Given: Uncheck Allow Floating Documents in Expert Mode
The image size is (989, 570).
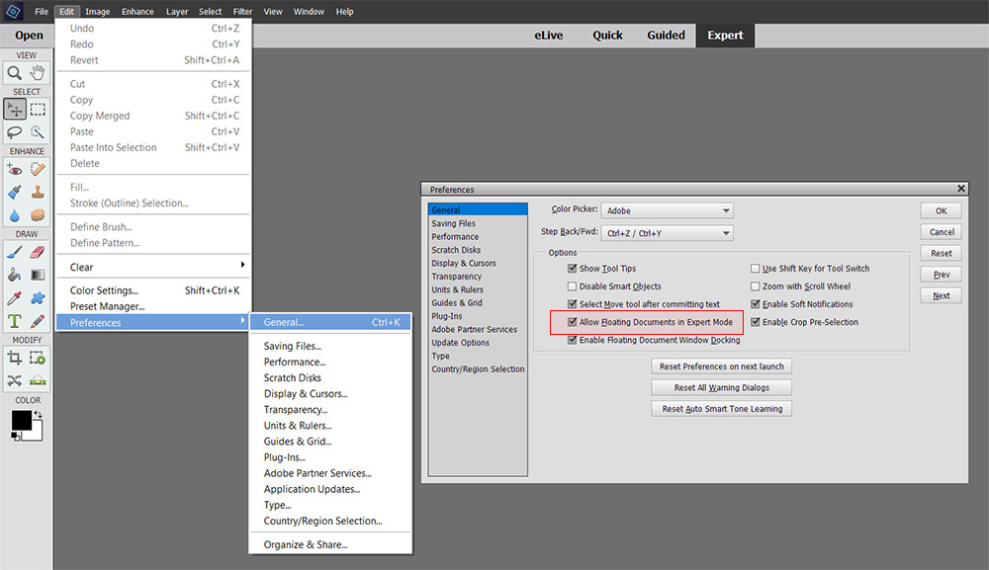Looking at the screenshot, I should (572, 322).
